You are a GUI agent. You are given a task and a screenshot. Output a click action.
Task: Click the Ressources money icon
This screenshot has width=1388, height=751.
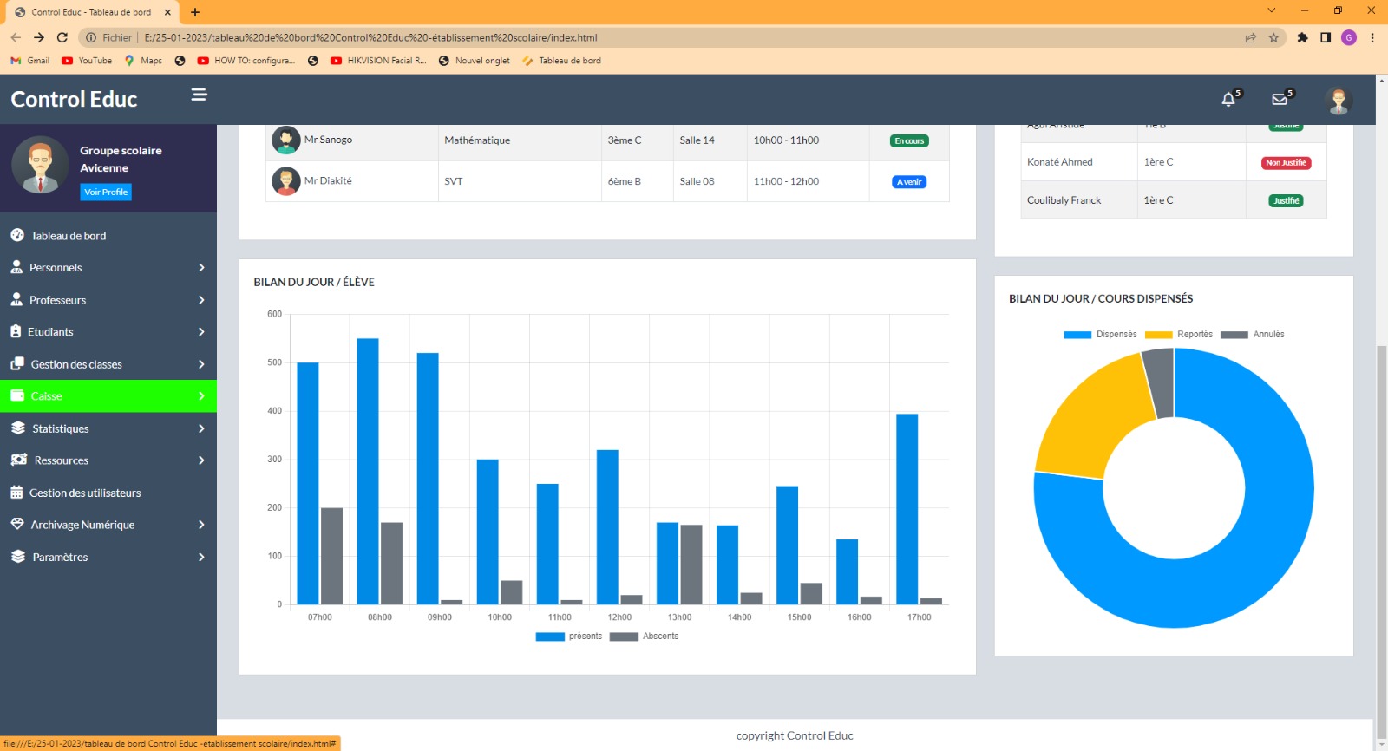coord(19,460)
